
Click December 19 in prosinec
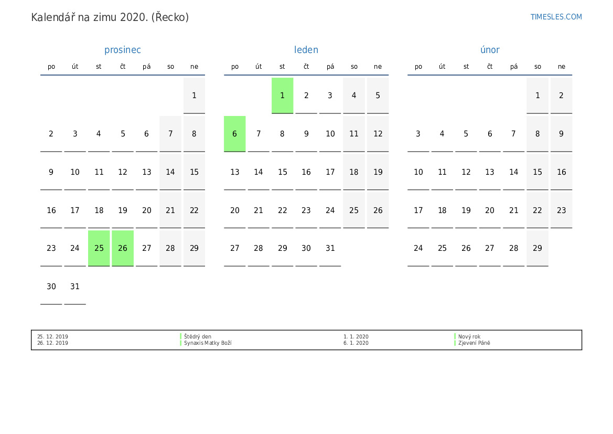123,210
